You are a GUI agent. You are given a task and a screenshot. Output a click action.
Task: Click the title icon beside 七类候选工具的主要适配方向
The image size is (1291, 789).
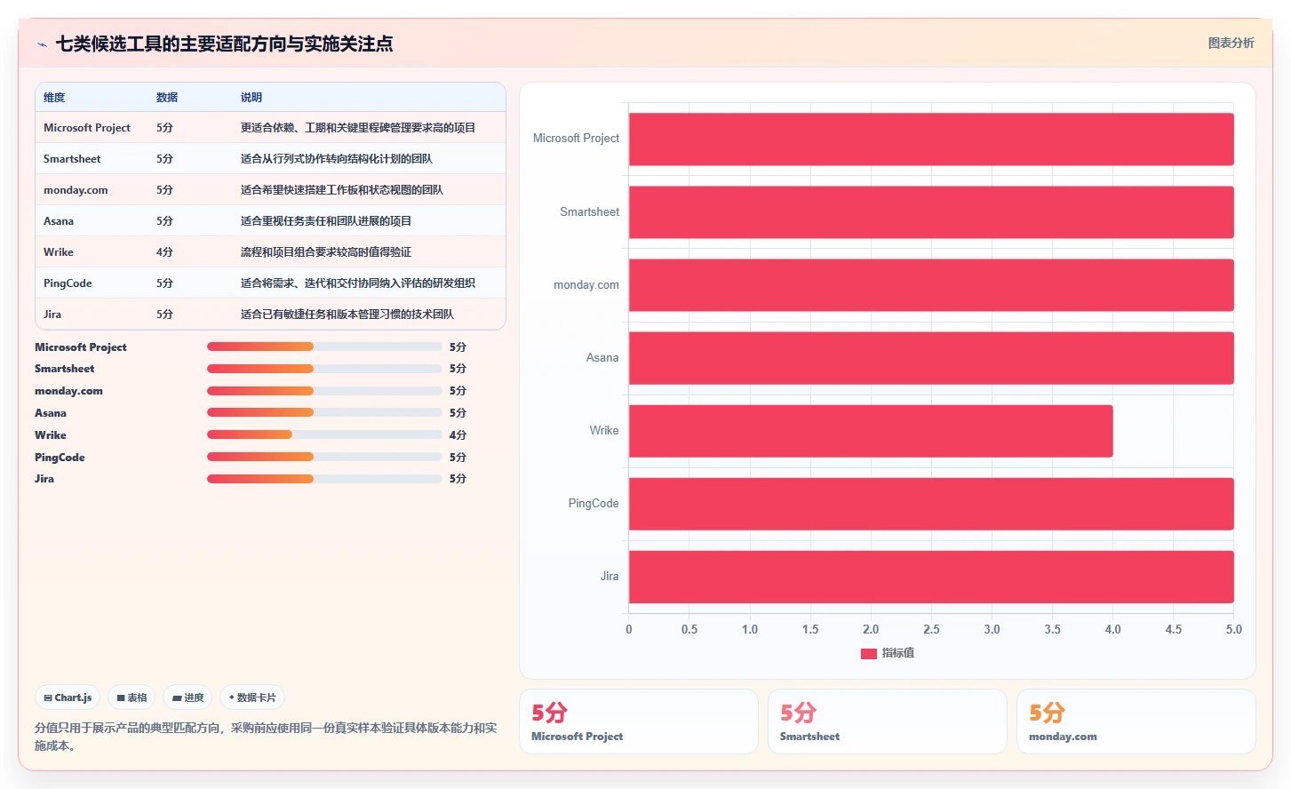coord(42,44)
